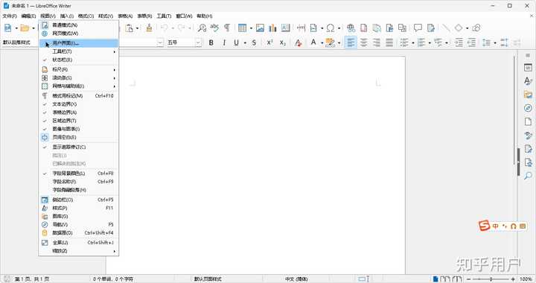Toggle formatting marks pilcrow icon in toolbar
The height and width of the screenshot is (283, 536).
[x=226, y=28]
